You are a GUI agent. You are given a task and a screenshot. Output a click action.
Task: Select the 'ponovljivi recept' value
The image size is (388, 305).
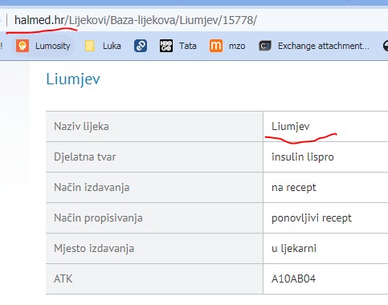312,218
